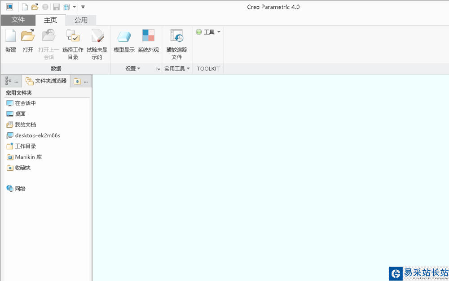The height and width of the screenshot is (281, 449).
Task: Click the 新建 (New) ribbon button
Action: click(x=11, y=41)
